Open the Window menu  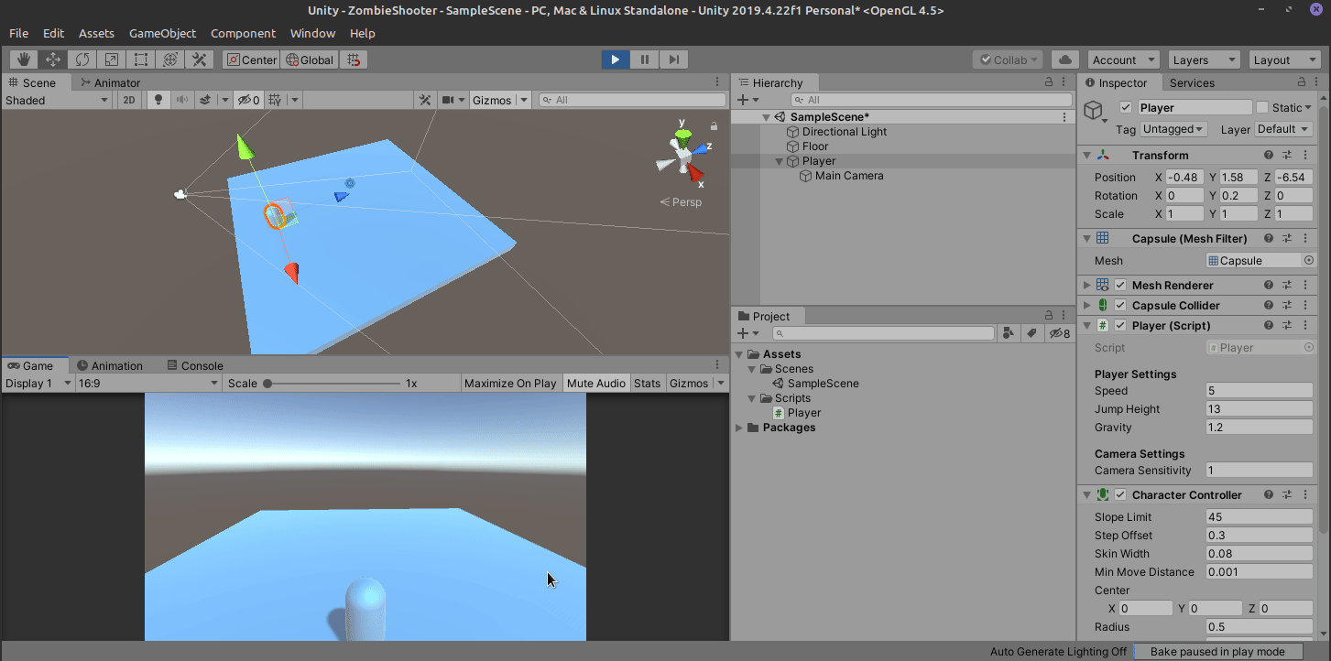(312, 33)
